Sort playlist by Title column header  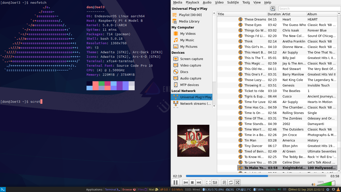[242, 14]
